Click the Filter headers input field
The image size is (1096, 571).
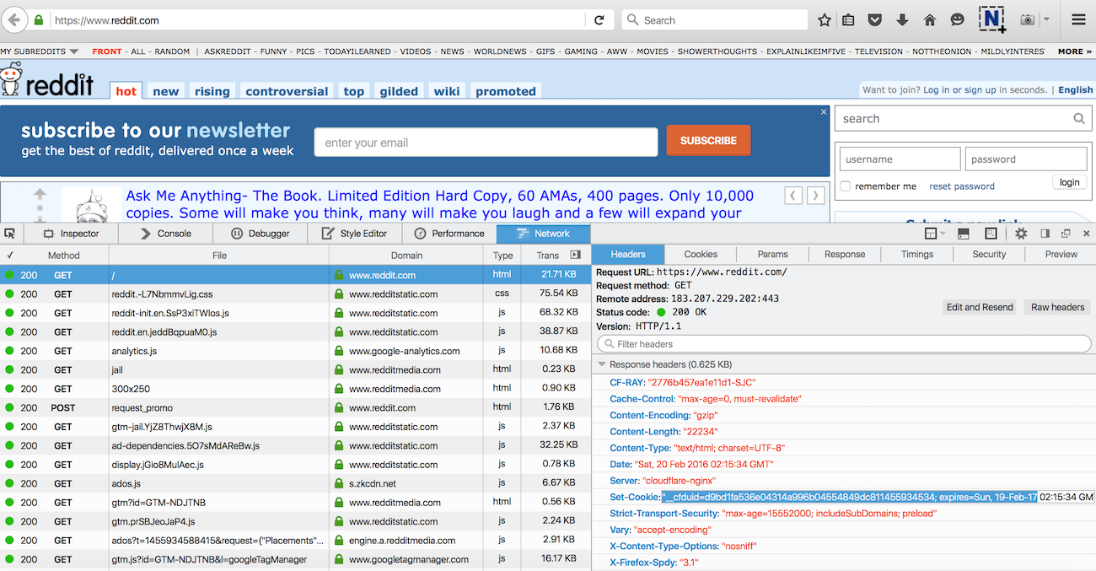[x=843, y=344]
